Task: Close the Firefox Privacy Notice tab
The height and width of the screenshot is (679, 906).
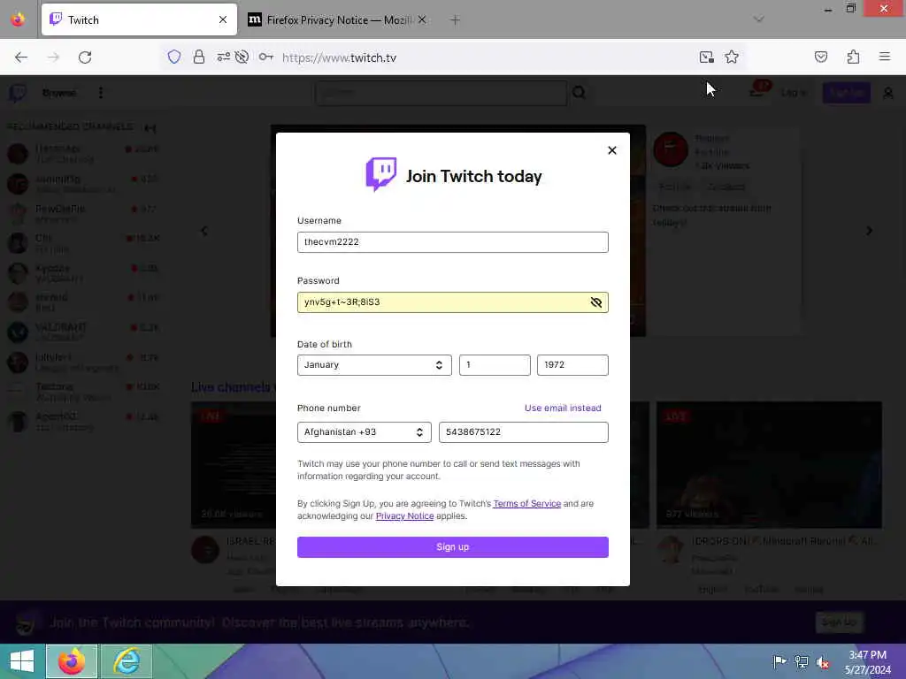Action: 422,20
